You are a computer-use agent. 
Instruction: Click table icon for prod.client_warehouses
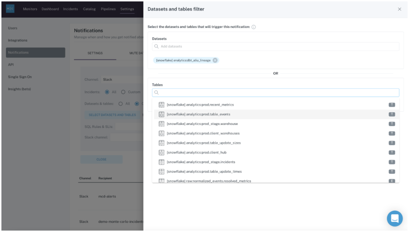tap(161, 133)
